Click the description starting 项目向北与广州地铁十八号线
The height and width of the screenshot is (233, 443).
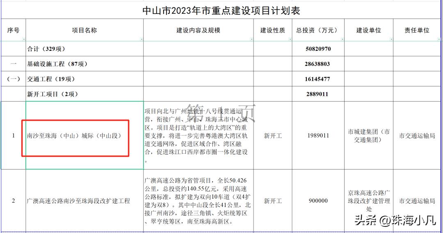199,136
